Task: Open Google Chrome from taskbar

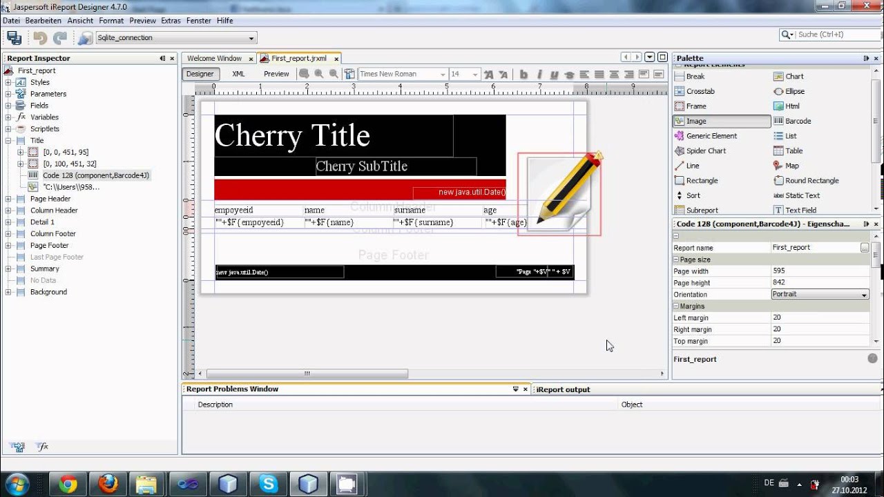Action: point(68,485)
